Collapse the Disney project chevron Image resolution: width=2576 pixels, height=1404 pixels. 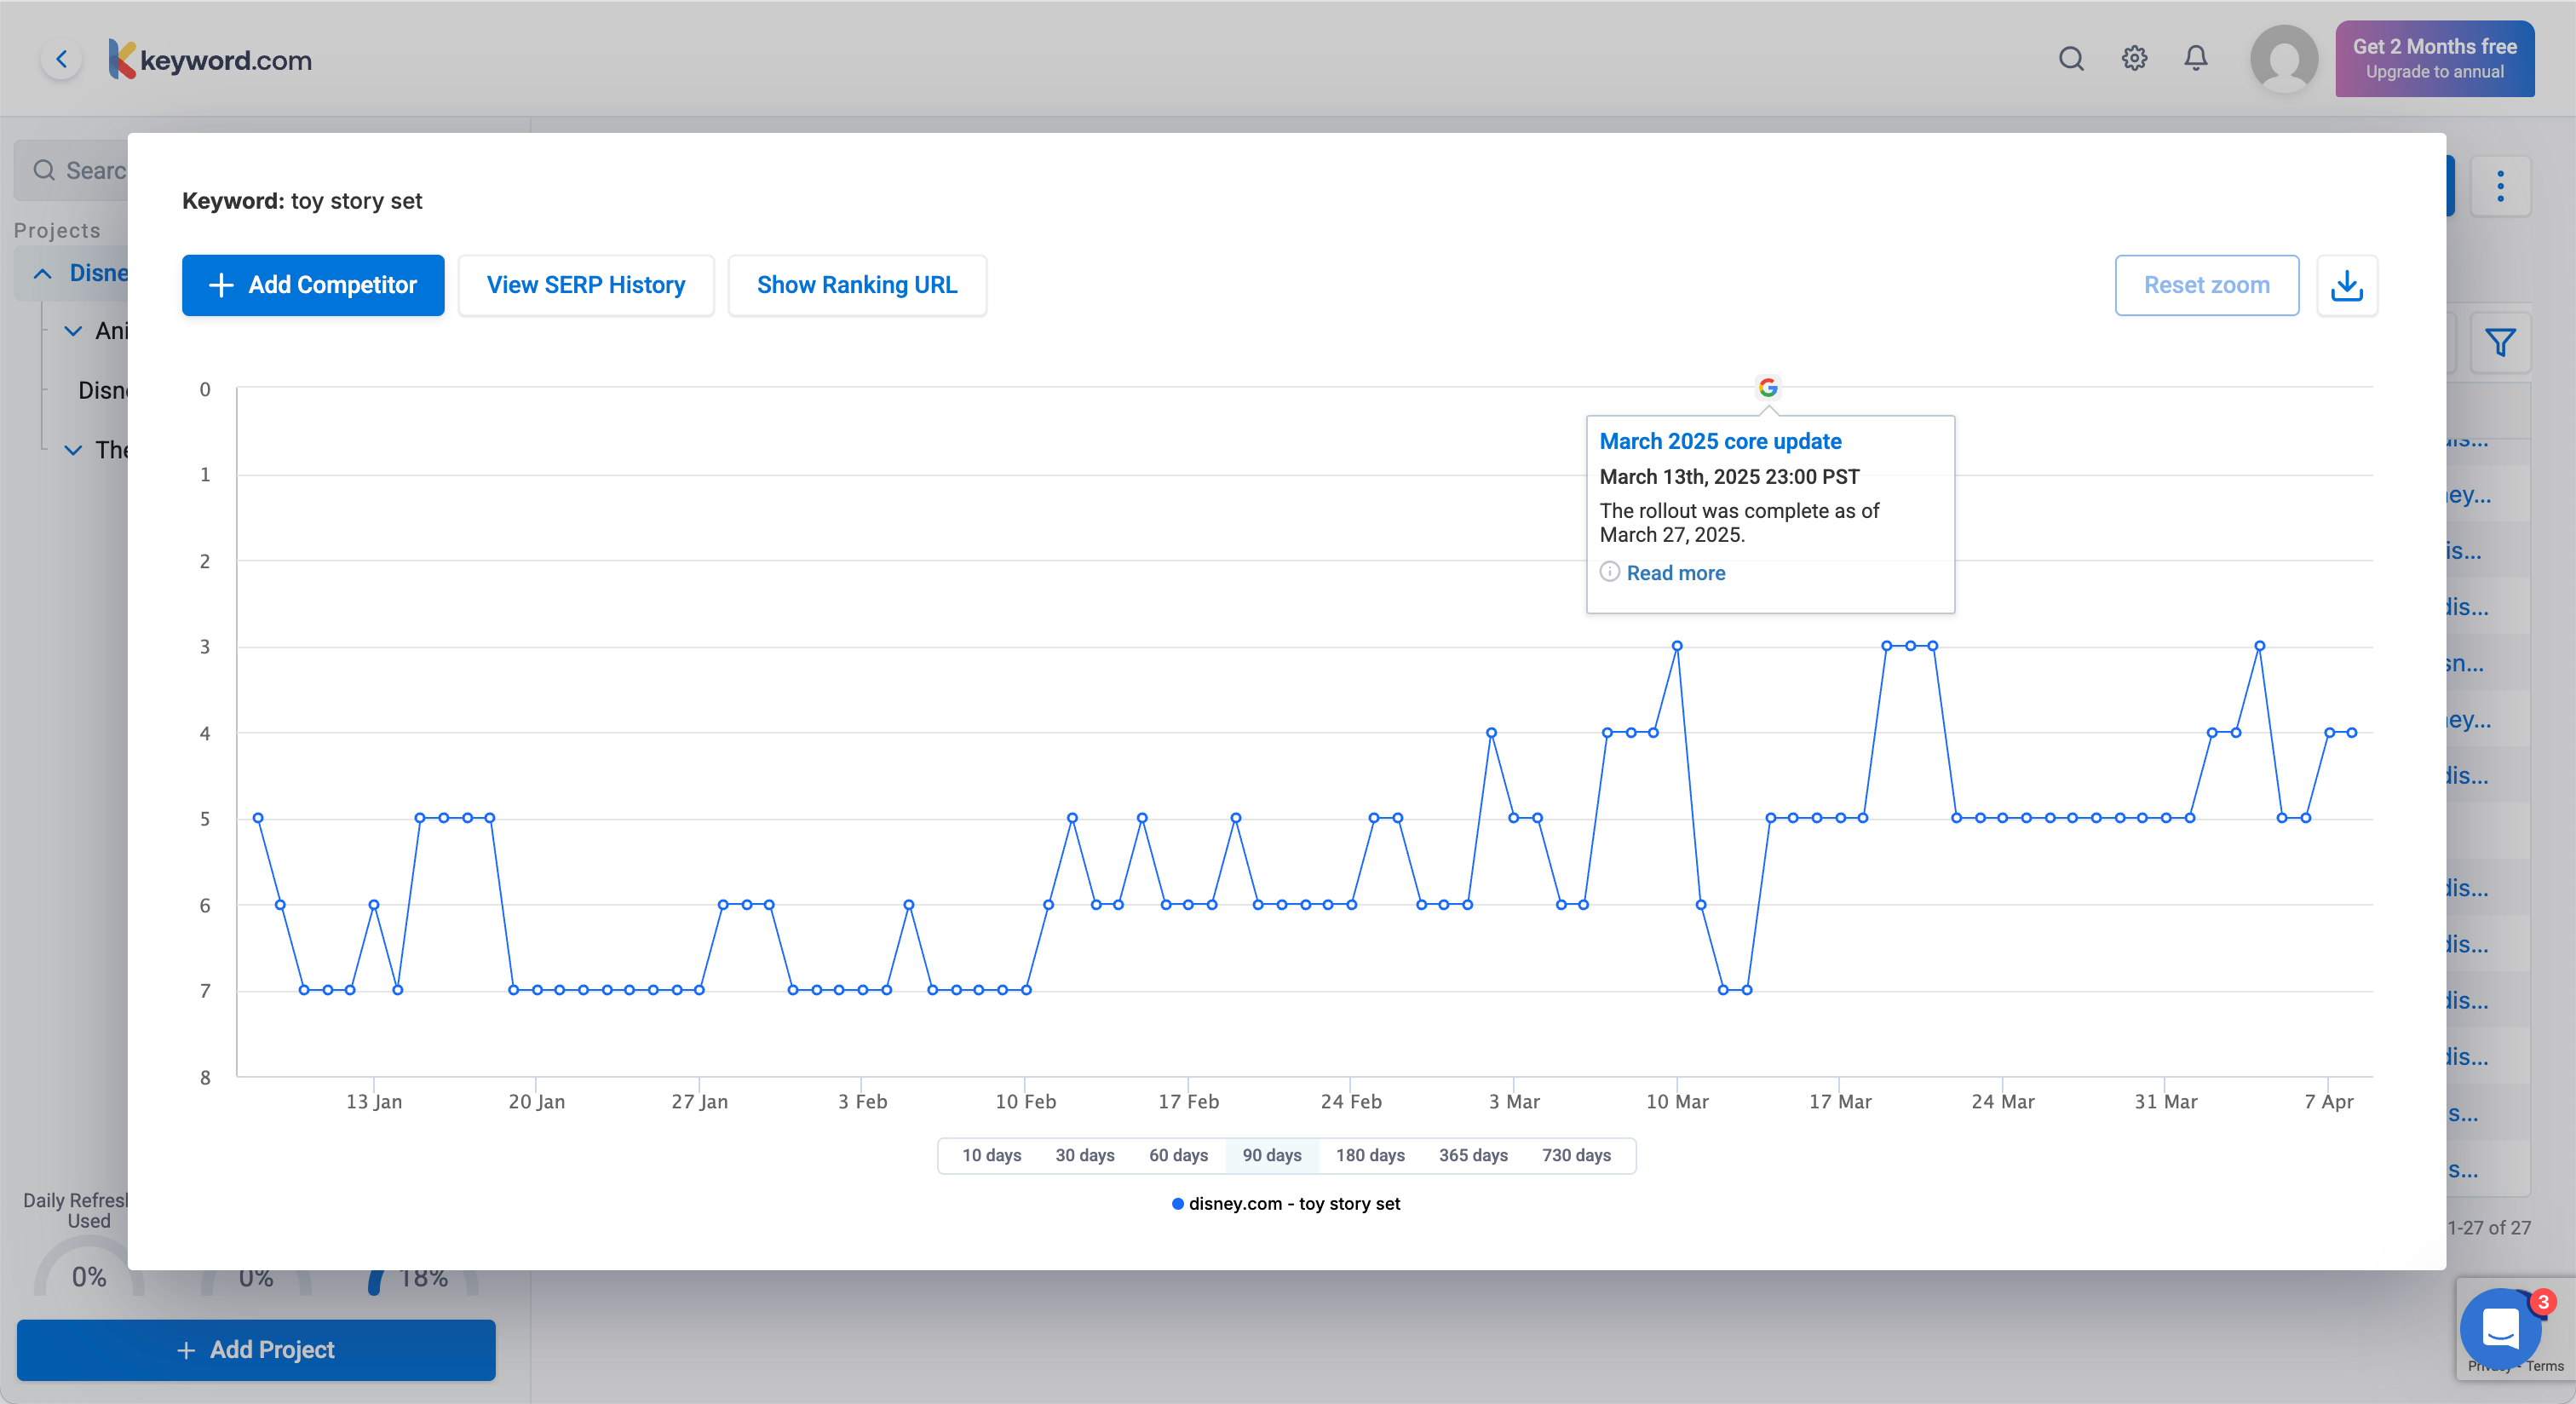tap(43, 274)
